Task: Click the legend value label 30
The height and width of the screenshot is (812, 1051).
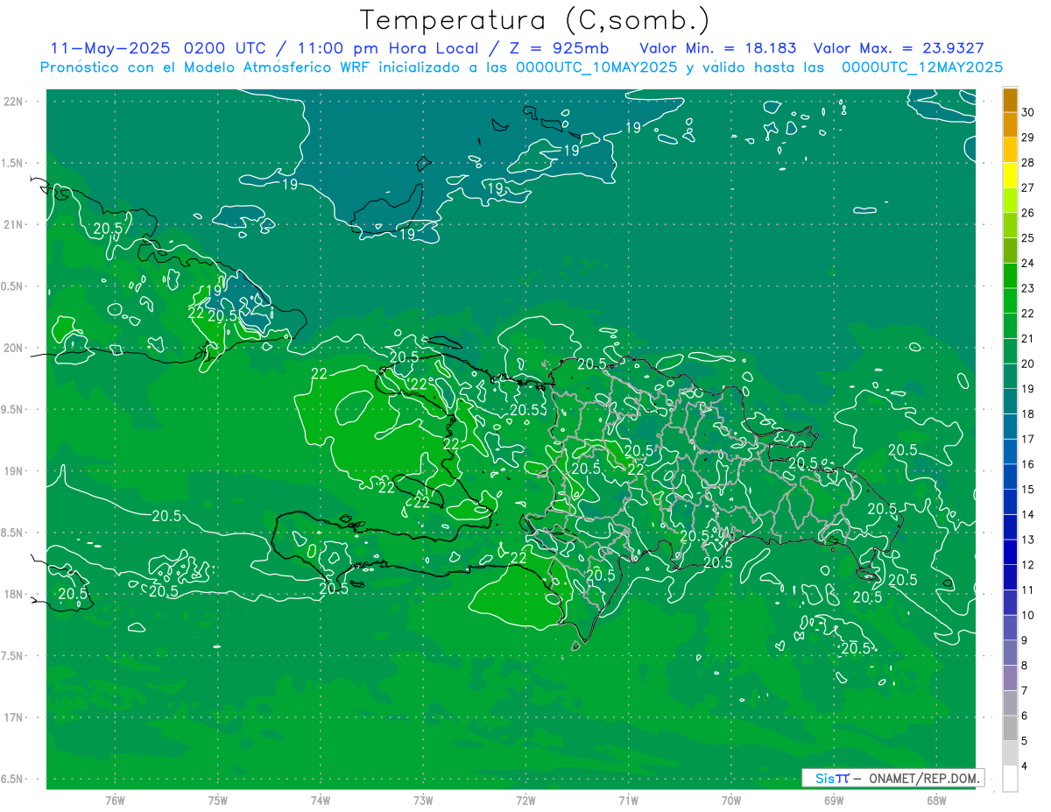Action: 1027,112
